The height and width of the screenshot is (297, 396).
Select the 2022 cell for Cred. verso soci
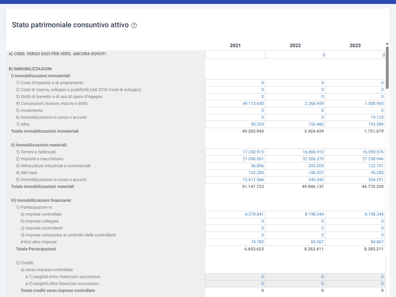tap(295, 55)
